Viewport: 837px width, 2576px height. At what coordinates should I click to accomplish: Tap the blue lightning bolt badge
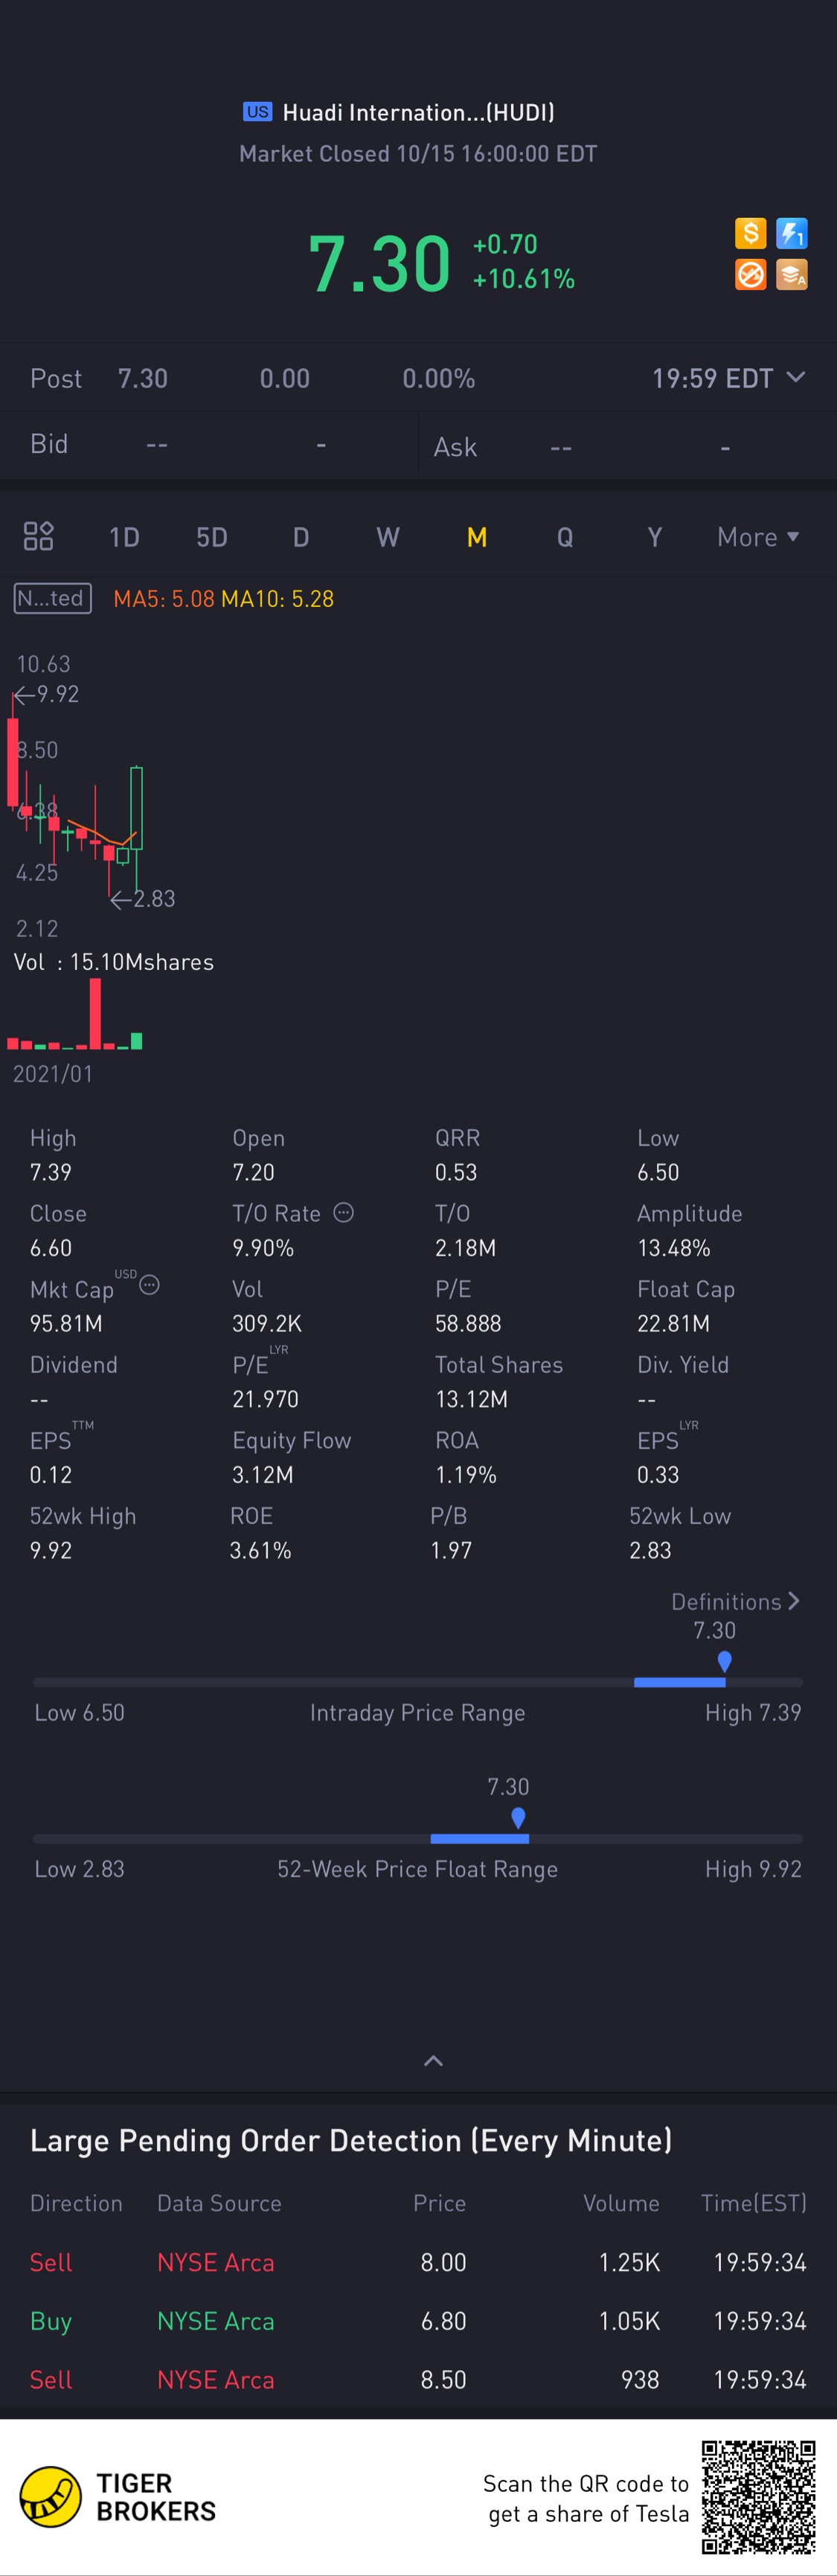pos(791,233)
